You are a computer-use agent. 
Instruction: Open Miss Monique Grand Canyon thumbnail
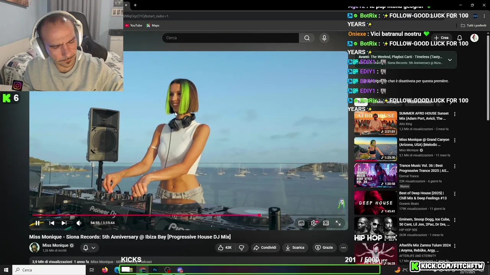coord(376,149)
